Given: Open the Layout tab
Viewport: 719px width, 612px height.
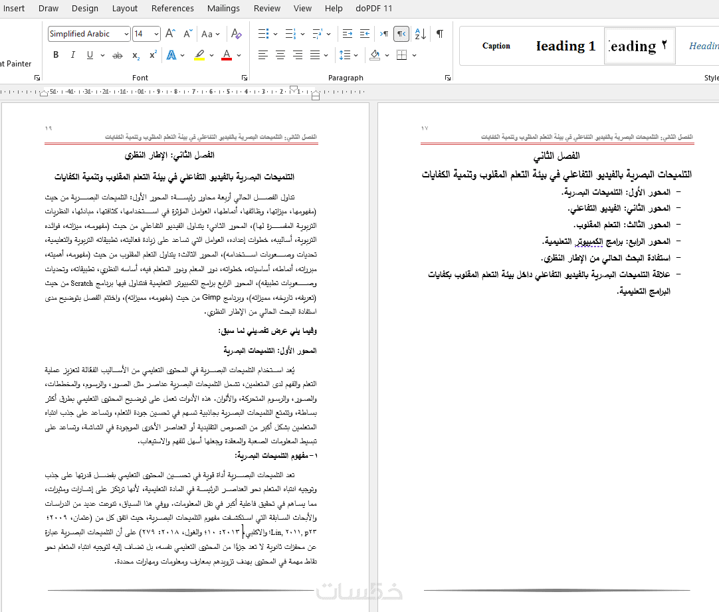Looking at the screenshot, I should pyautogui.click(x=125, y=8).
